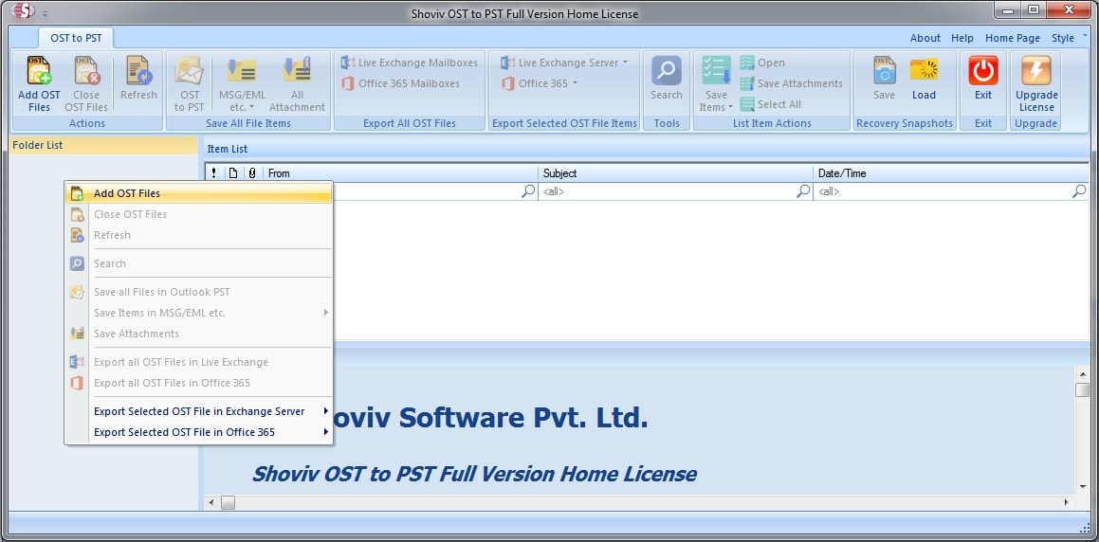Click the Subject filter input field

pyautogui.click(x=667, y=191)
